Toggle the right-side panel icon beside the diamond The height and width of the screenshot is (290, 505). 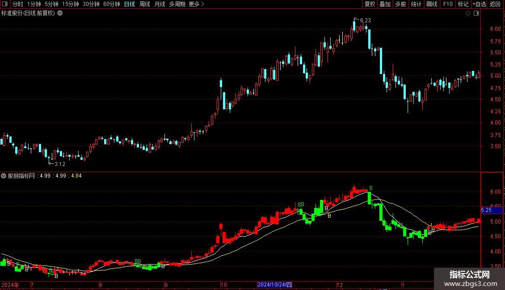point(476,13)
